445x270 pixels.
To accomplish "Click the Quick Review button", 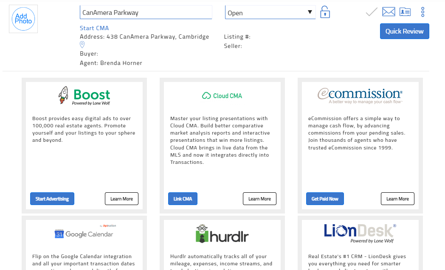I will tap(404, 31).
